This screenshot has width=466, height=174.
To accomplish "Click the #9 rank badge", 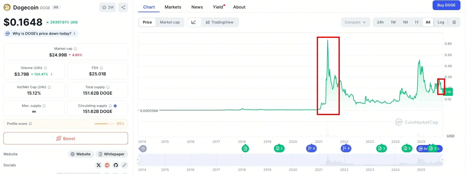I will 56,7.
